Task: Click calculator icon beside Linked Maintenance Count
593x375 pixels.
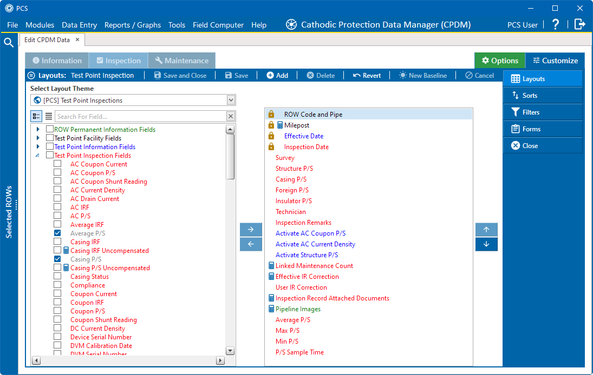Action: pos(271,266)
